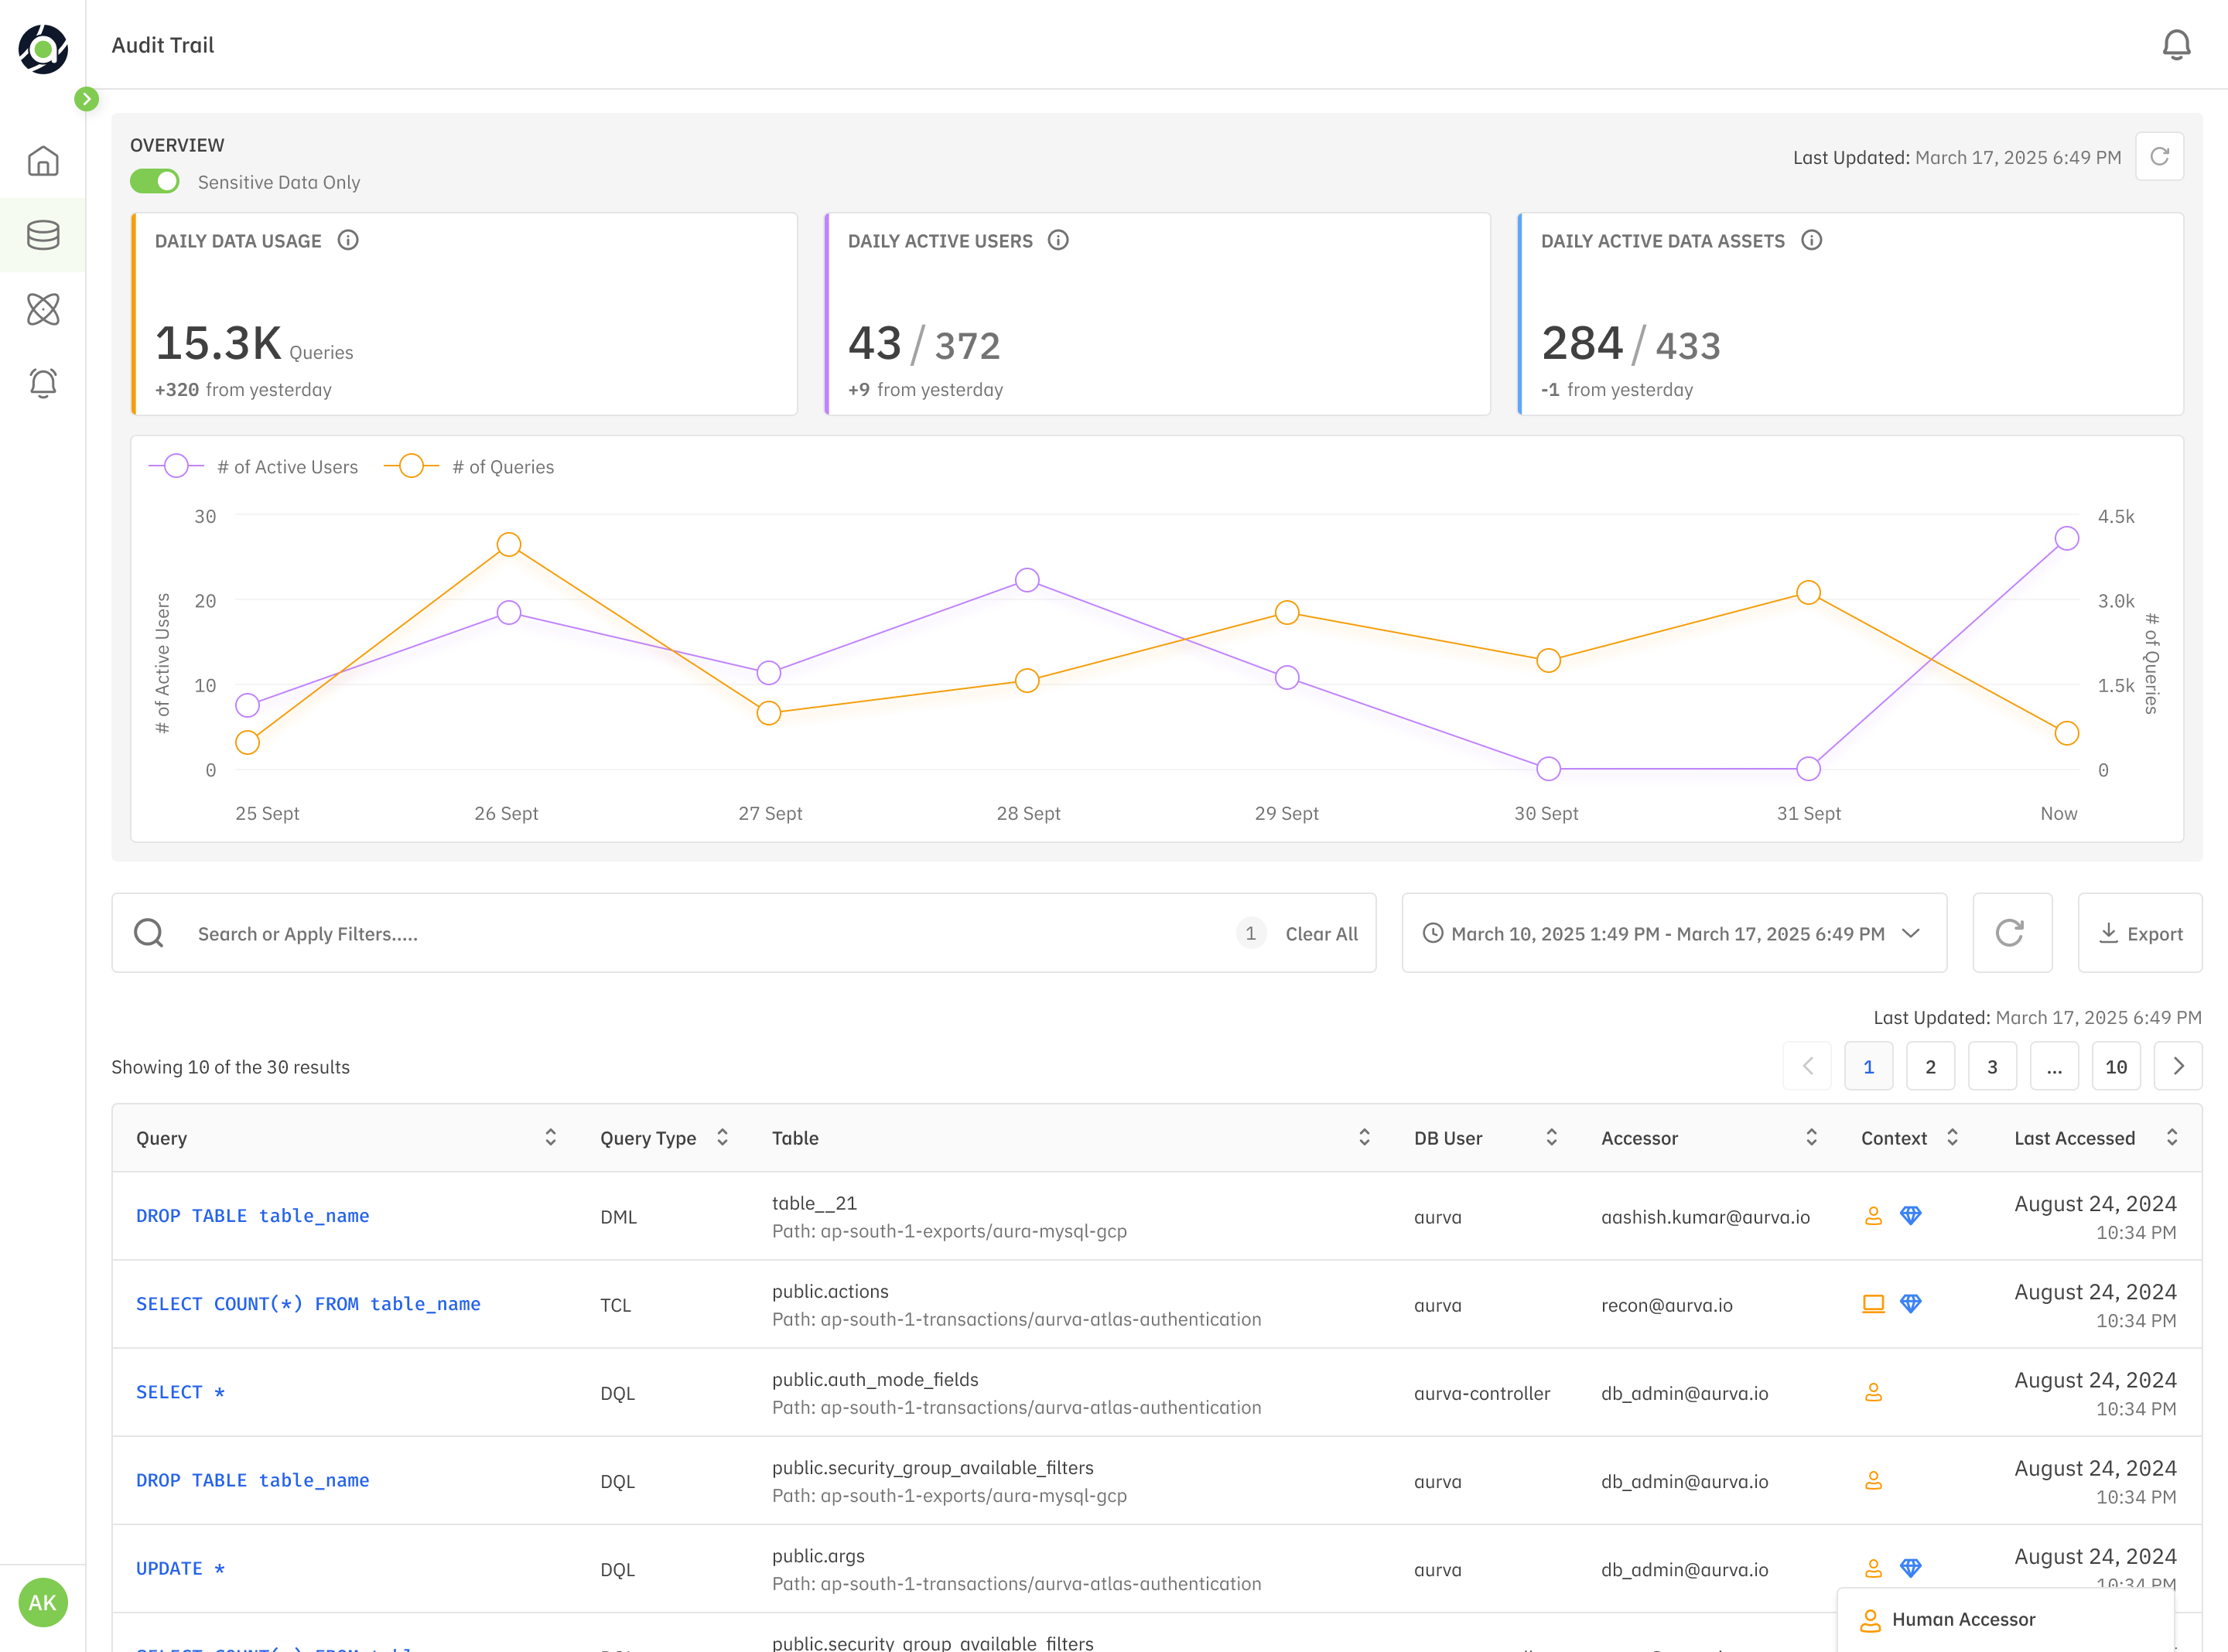Open the Home icon in the sidebar
The image size is (2228, 1652).
[x=43, y=161]
